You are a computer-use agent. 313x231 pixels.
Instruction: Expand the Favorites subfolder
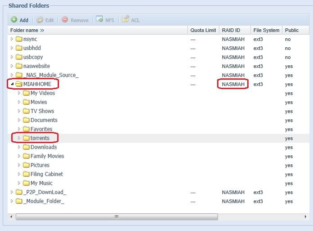19,129
